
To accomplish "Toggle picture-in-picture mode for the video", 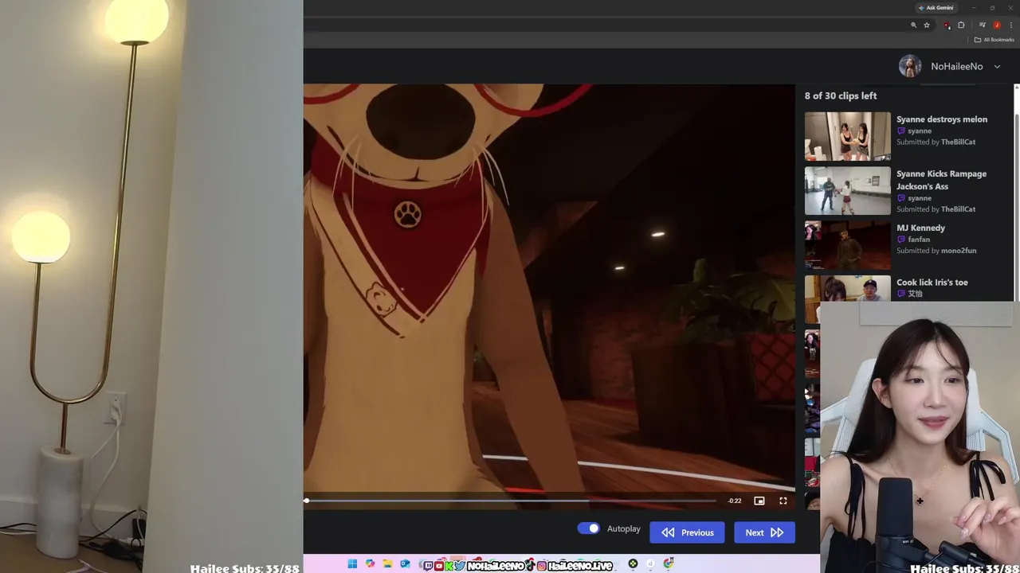I will (759, 501).
